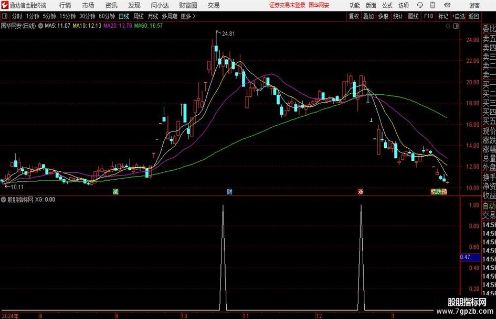Open the 公式 menu

click(x=387, y=5)
